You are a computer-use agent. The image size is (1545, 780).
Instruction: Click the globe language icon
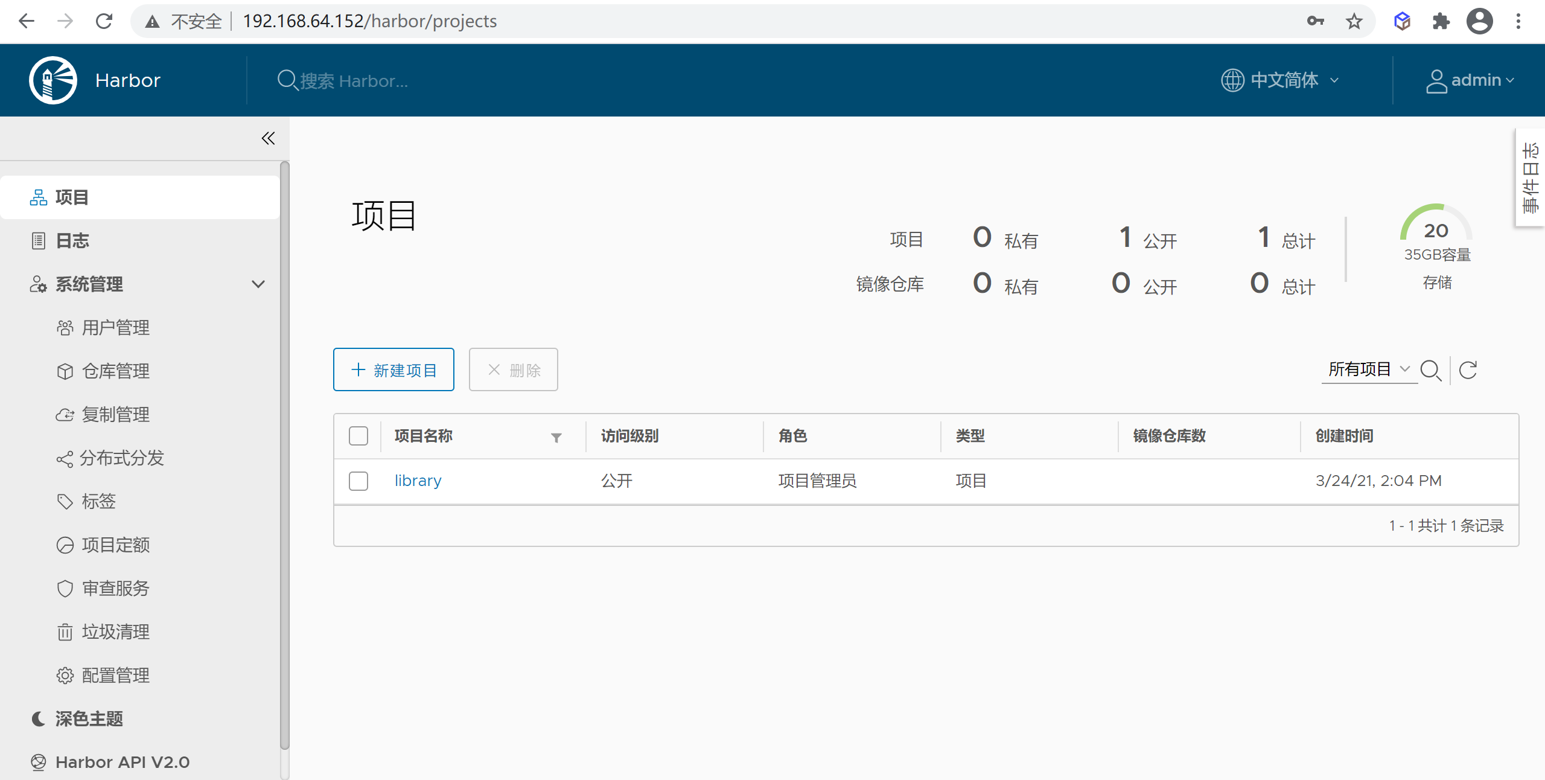(1232, 80)
